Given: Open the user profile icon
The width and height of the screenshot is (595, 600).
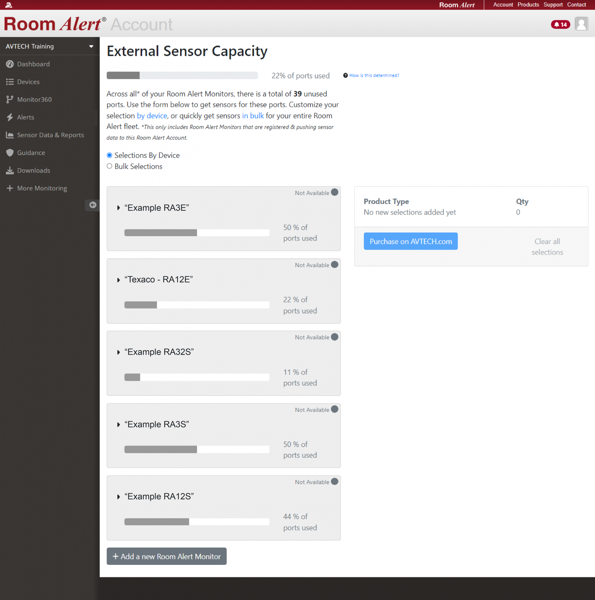Looking at the screenshot, I should [582, 24].
